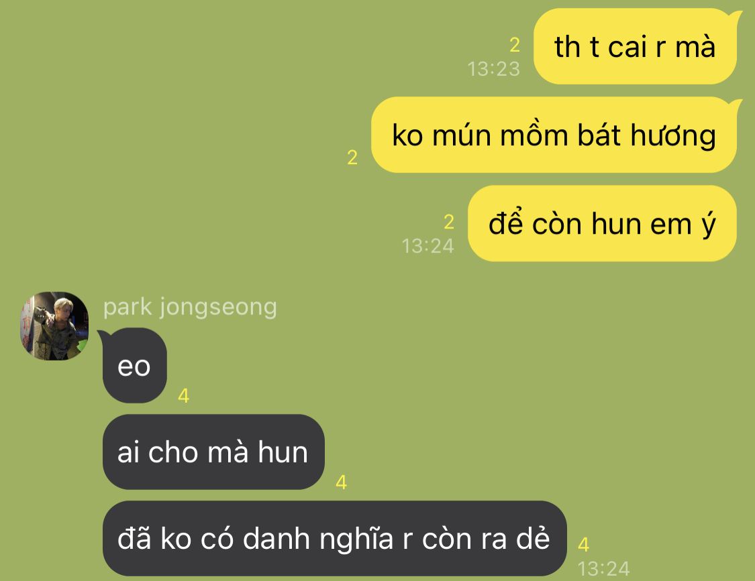755x581 pixels.
Task: Click unread count 2 beside 'ko mún mồm' bubble
Action: tap(352, 157)
